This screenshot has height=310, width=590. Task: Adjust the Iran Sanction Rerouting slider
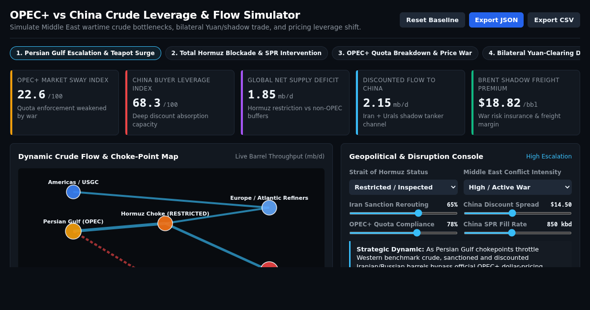click(x=403, y=213)
